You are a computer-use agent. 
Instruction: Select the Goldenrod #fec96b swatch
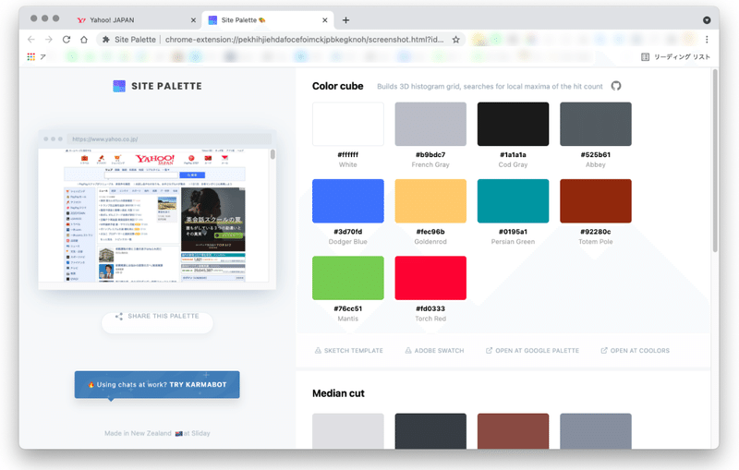click(x=430, y=201)
